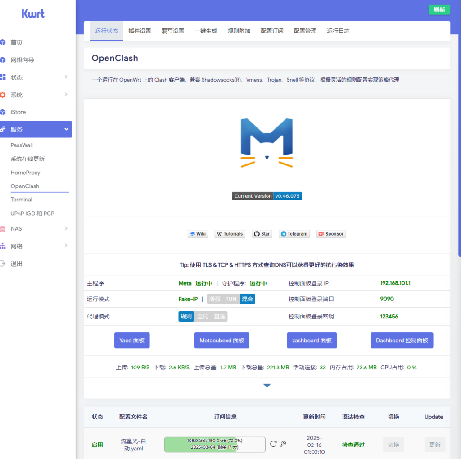Click the 系统 gear icon
This screenshot has height=459, width=461.
click(x=3, y=95)
